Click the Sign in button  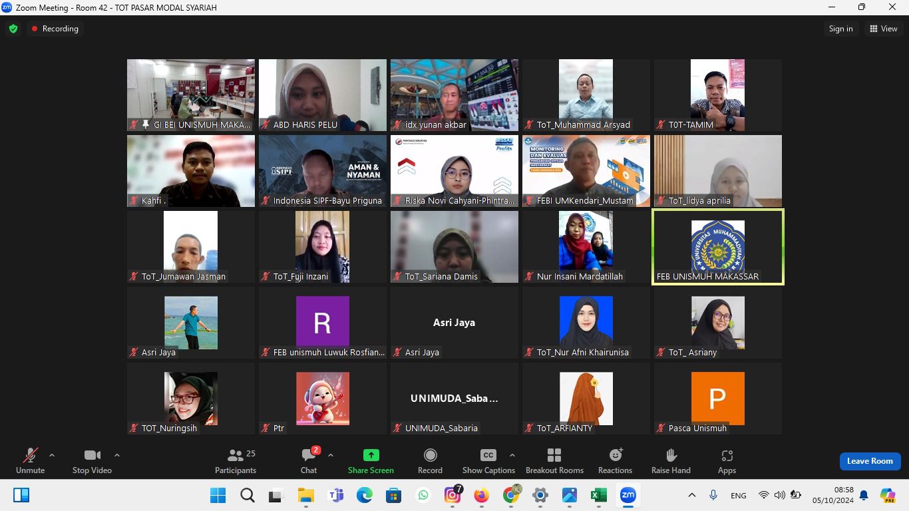[x=840, y=29]
